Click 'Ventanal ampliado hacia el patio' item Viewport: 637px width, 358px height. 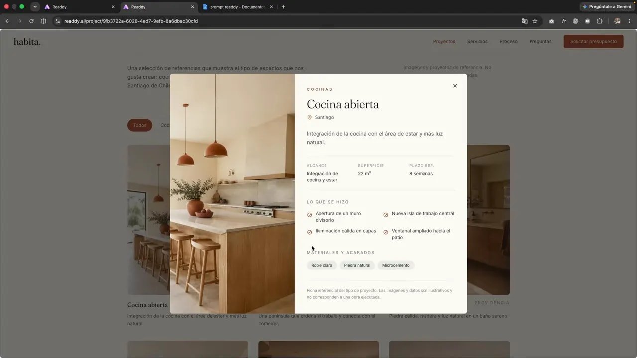coord(419,234)
